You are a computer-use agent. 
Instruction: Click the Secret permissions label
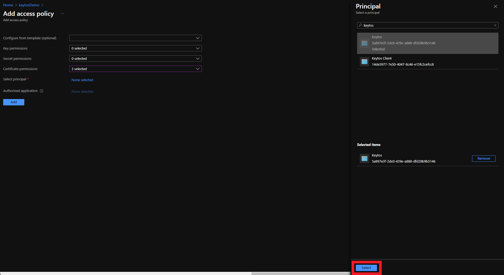(x=17, y=59)
